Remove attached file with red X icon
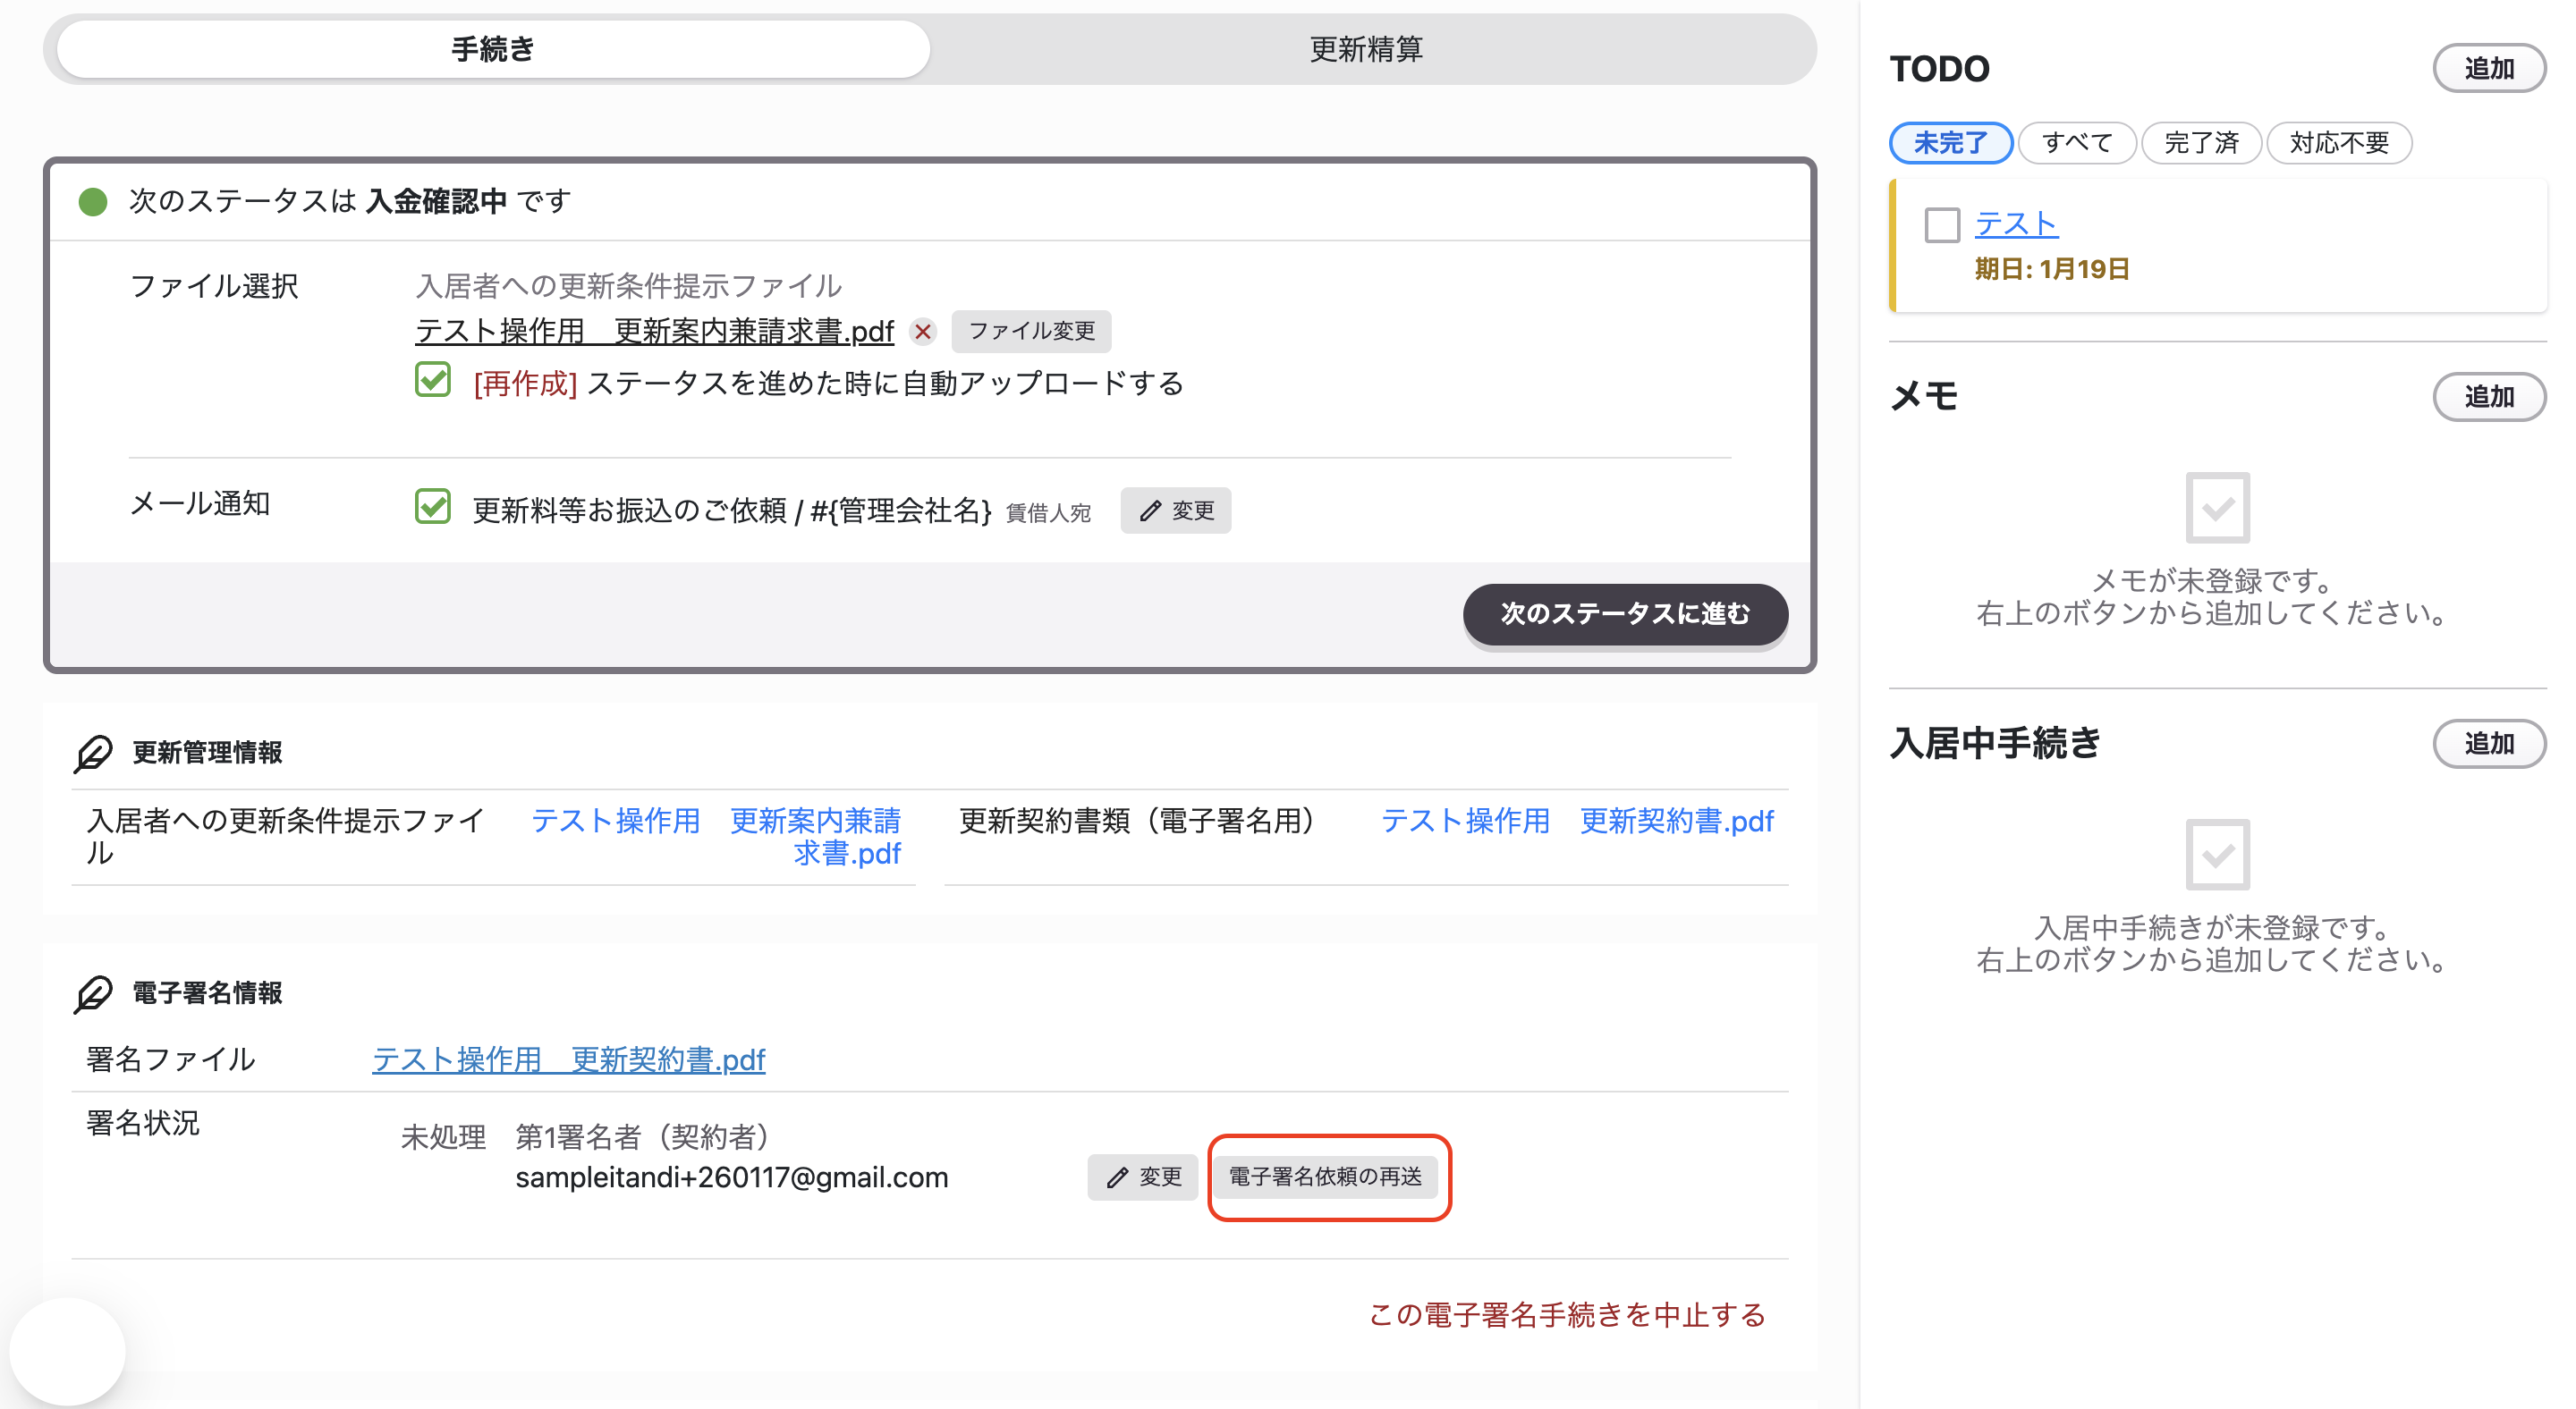2576x1409 pixels. 922,331
